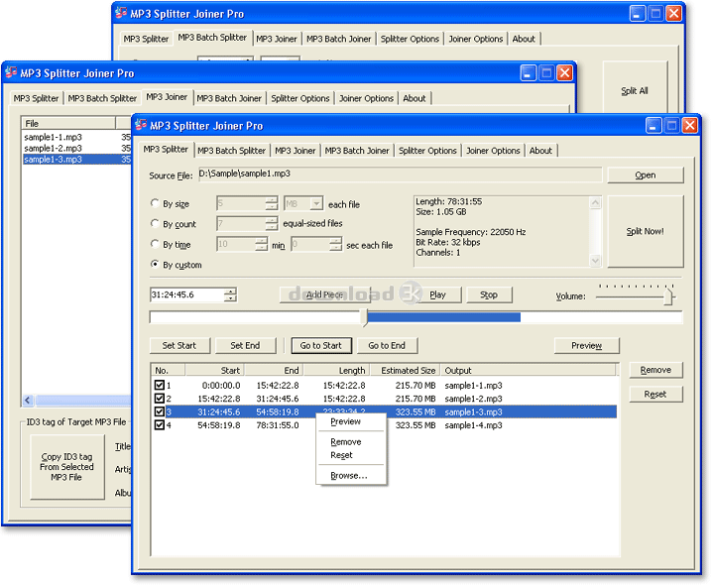
Task: Click the Reset button beside the list
Action: point(655,395)
